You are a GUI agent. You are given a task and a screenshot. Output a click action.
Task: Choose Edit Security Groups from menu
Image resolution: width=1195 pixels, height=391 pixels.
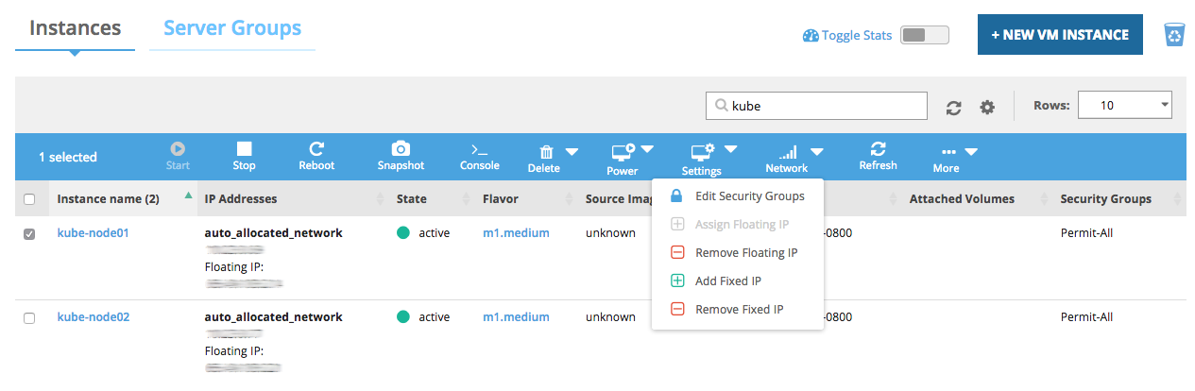(748, 196)
